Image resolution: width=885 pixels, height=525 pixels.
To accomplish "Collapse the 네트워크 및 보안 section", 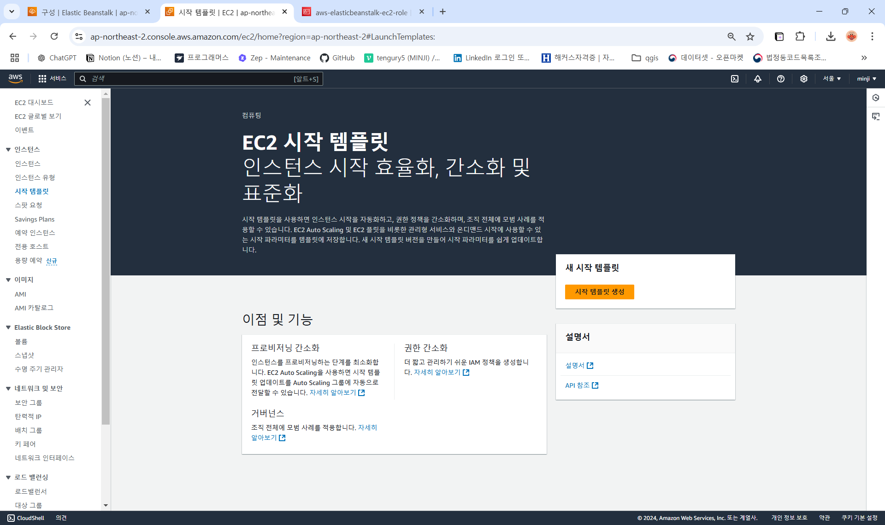I will point(8,388).
